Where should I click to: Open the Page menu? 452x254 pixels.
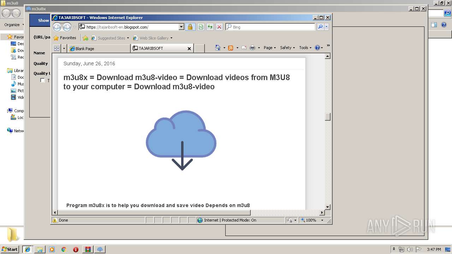click(x=270, y=48)
